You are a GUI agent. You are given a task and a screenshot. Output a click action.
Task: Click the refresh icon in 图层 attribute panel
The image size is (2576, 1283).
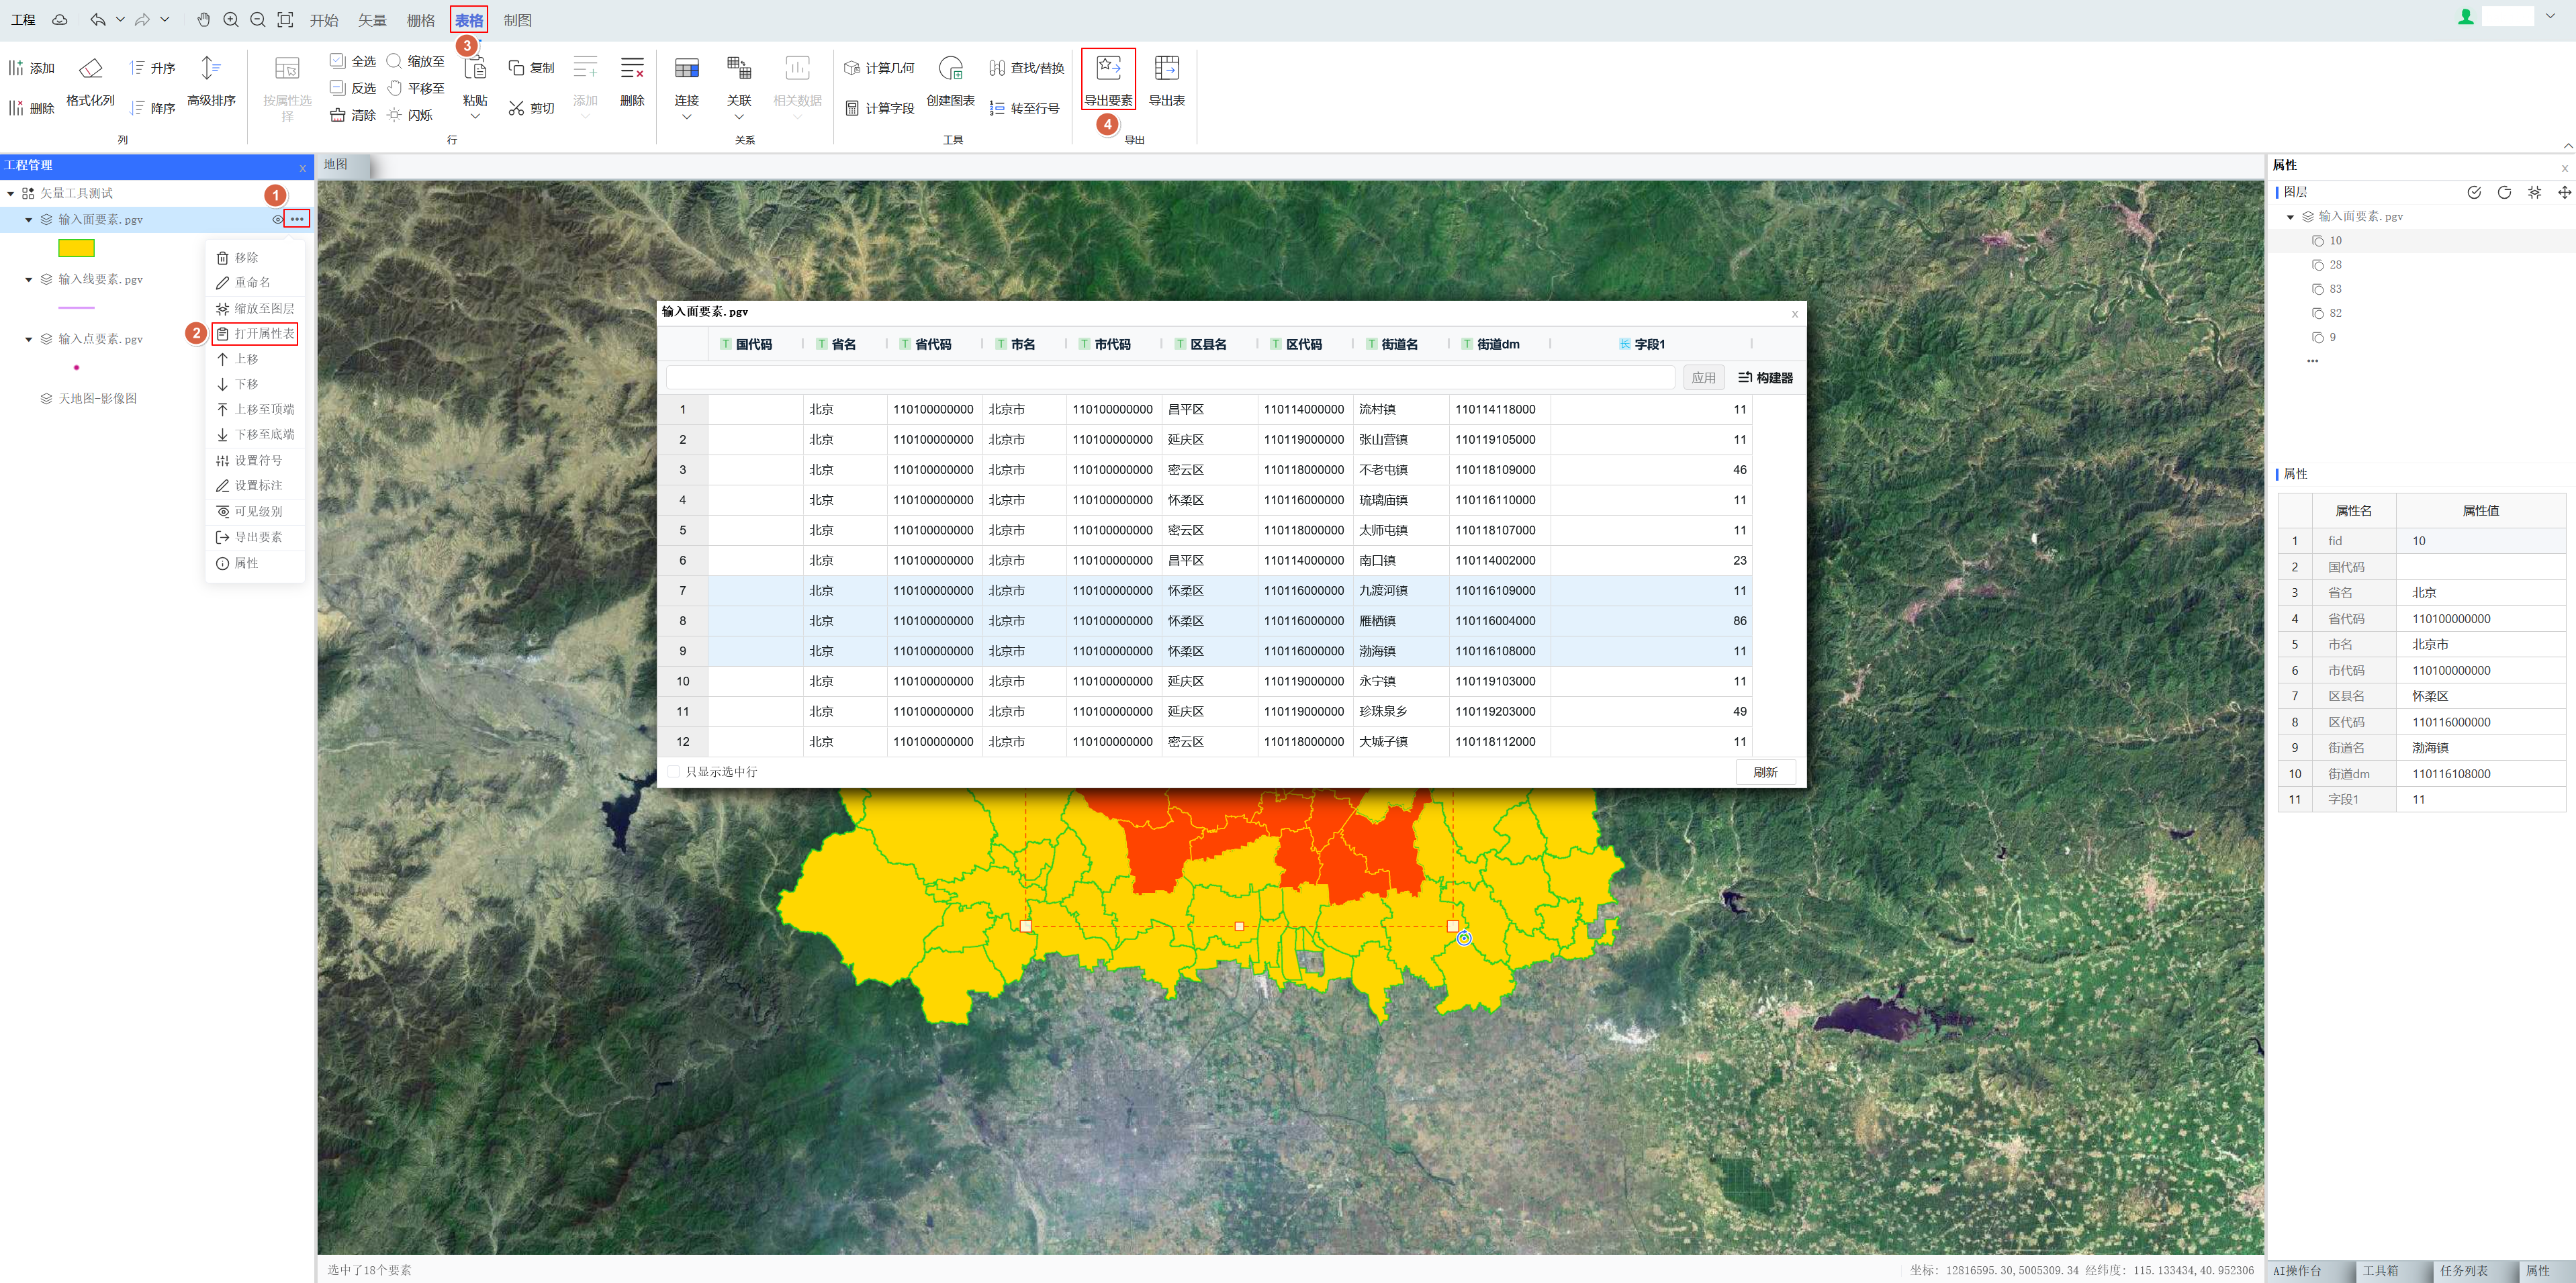pos(2504,192)
